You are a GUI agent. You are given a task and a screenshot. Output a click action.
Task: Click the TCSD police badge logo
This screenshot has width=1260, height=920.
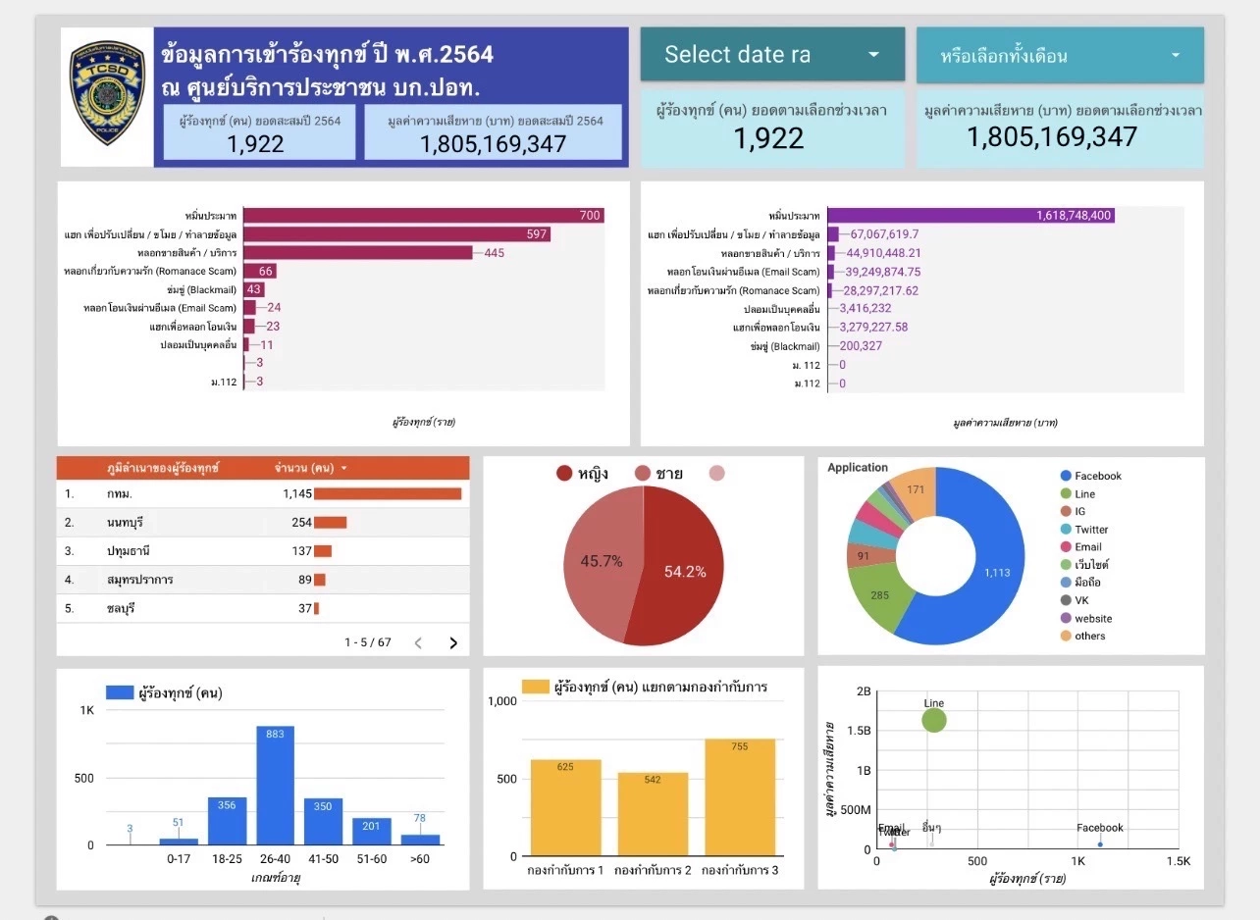click(107, 93)
